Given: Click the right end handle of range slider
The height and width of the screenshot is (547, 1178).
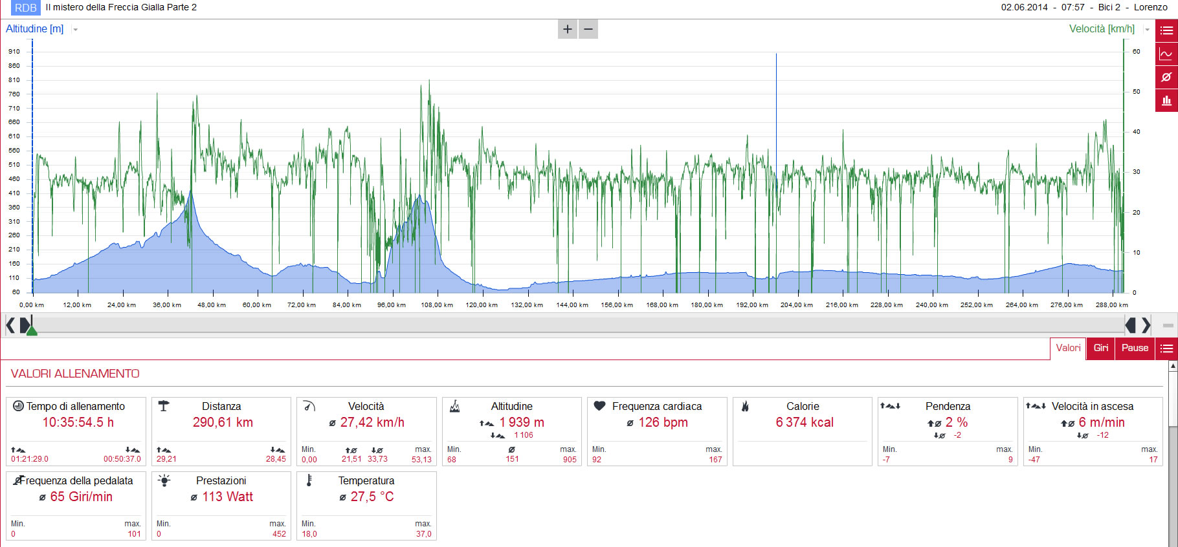Looking at the screenshot, I should (x=1131, y=325).
